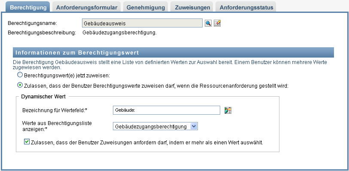The width and height of the screenshot is (349, 171).
Task: Switch to the Berechtigung tab
Action: click(28, 7)
